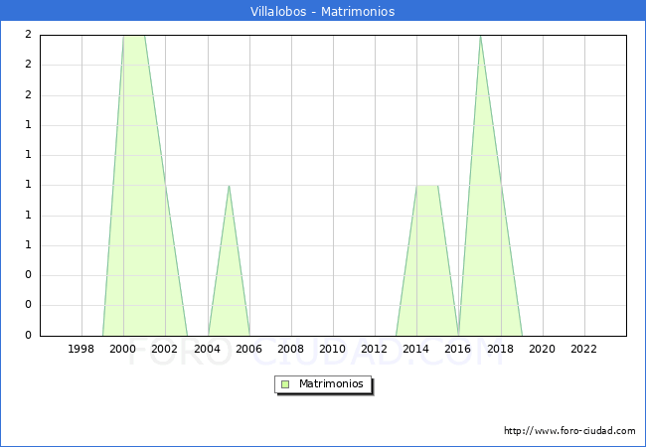Select the 2022 x-axis year label
Screen dimensions: 646x447
pyautogui.click(x=584, y=349)
